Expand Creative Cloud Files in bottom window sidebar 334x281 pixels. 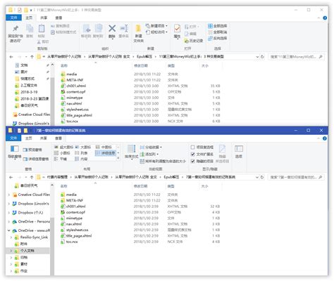click(9, 195)
